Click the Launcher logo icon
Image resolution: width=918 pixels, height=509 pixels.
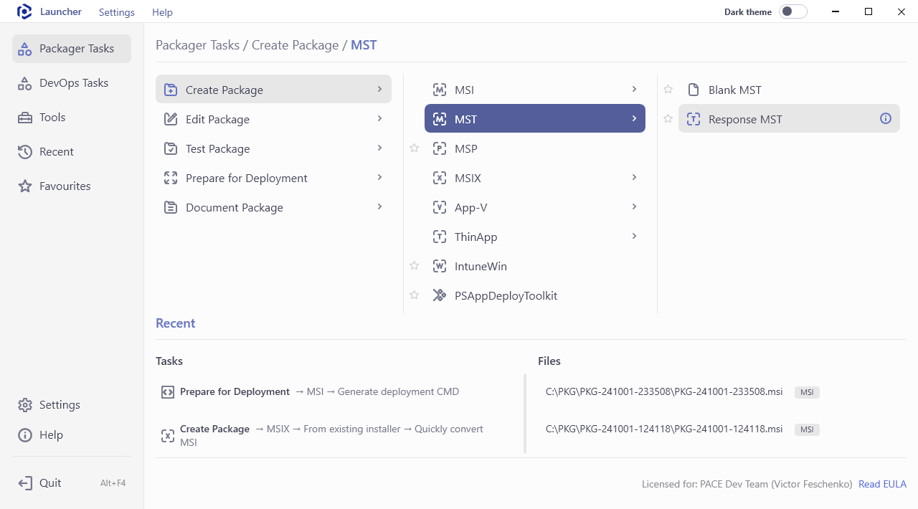[x=24, y=11]
